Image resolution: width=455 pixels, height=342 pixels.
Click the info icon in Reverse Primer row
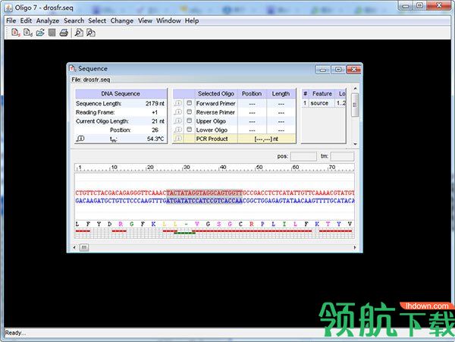coord(178,112)
